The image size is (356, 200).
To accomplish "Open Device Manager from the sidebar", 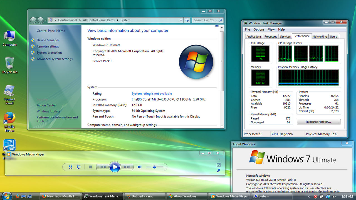I will pos(48,40).
